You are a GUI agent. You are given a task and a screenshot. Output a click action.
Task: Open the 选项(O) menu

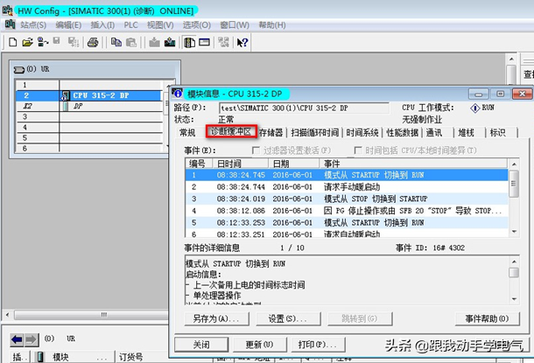coord(196,24)
